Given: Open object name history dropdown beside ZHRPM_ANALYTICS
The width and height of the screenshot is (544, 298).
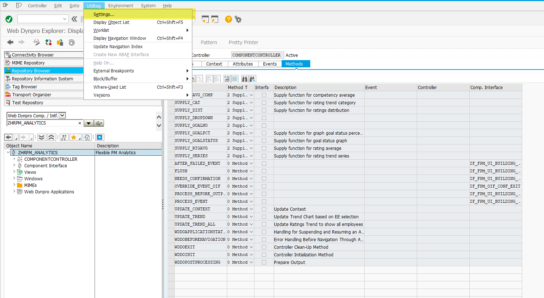Looking at the screenshot, I should 89,123.
